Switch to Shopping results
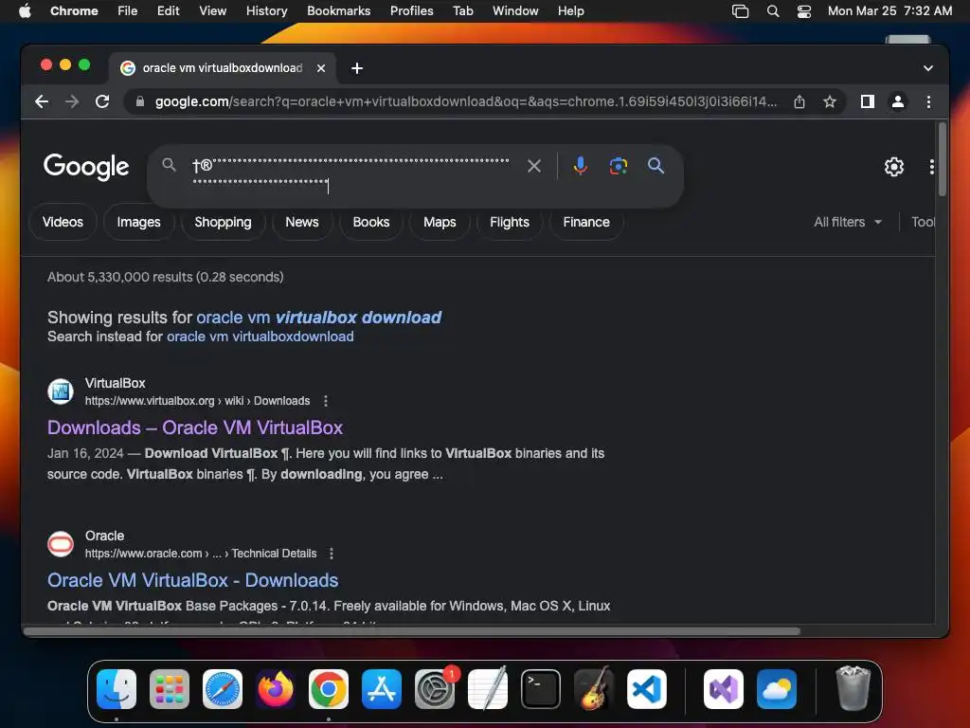 pos(223,222)
